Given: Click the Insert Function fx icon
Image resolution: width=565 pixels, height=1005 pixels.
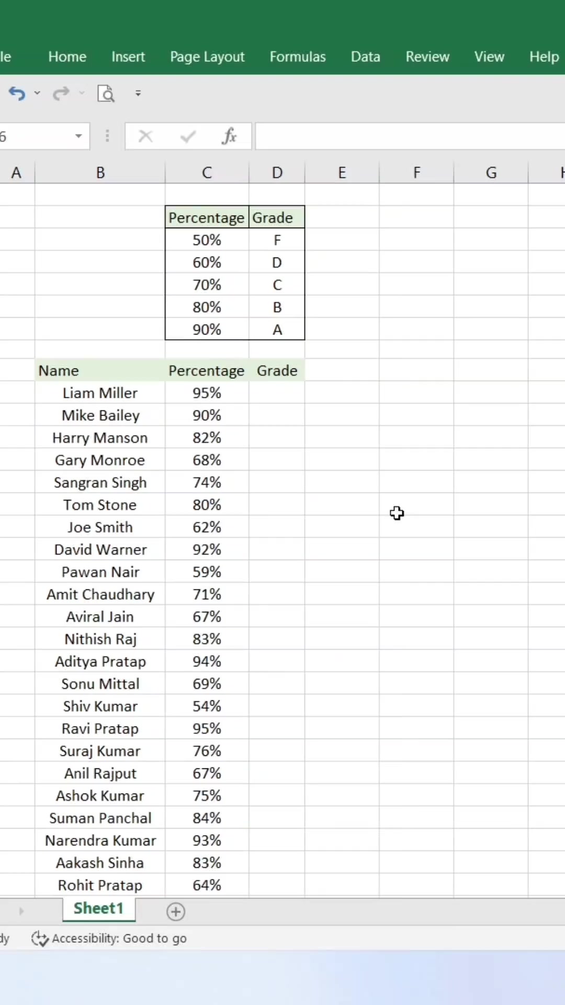Looking at the screenshot, I should pyautogui.click(x=229, y=137).
